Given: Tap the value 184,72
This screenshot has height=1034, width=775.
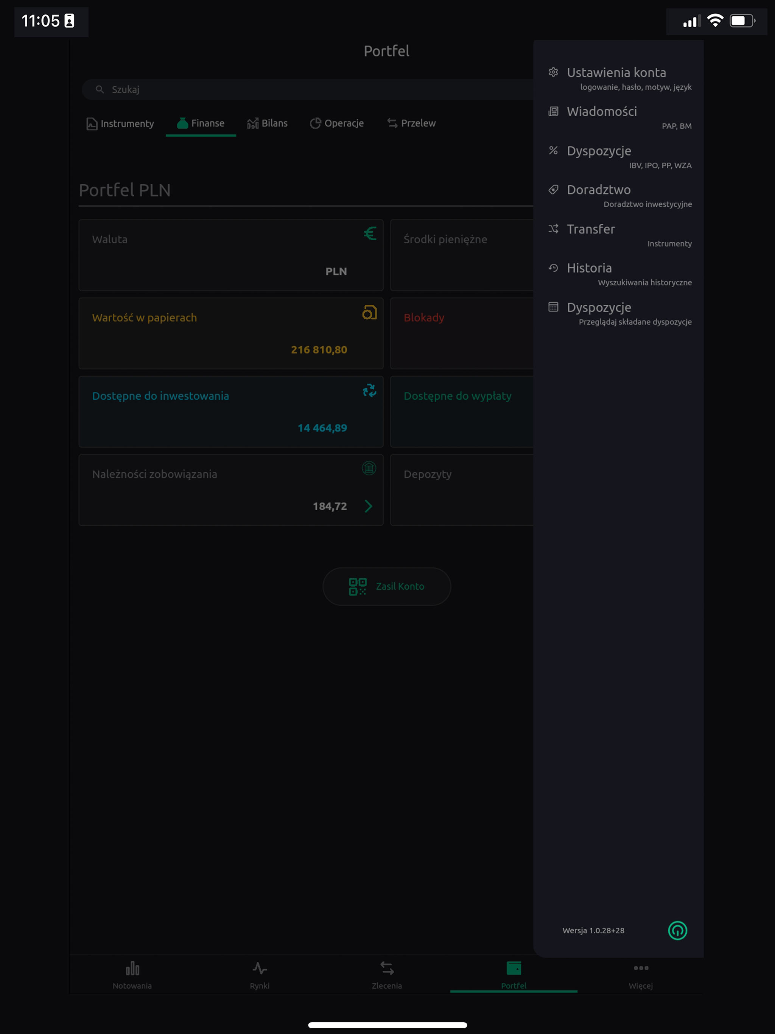Looking at the screenshot, I should pos(330,506).
